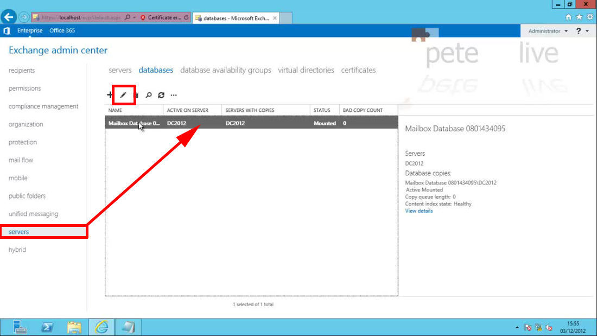This screenshot has width=597, height=336.
Task: Open the browser tools gear icon
Action: point(590,17)
